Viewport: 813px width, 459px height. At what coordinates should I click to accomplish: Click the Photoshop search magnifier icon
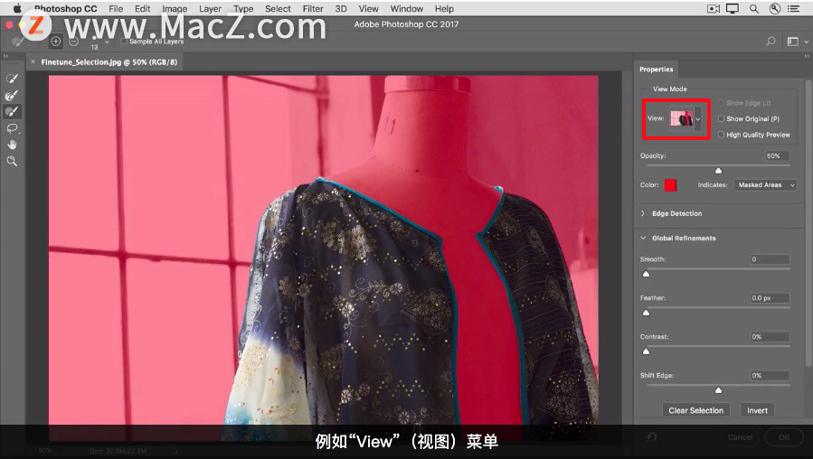[x=771, y=41]
